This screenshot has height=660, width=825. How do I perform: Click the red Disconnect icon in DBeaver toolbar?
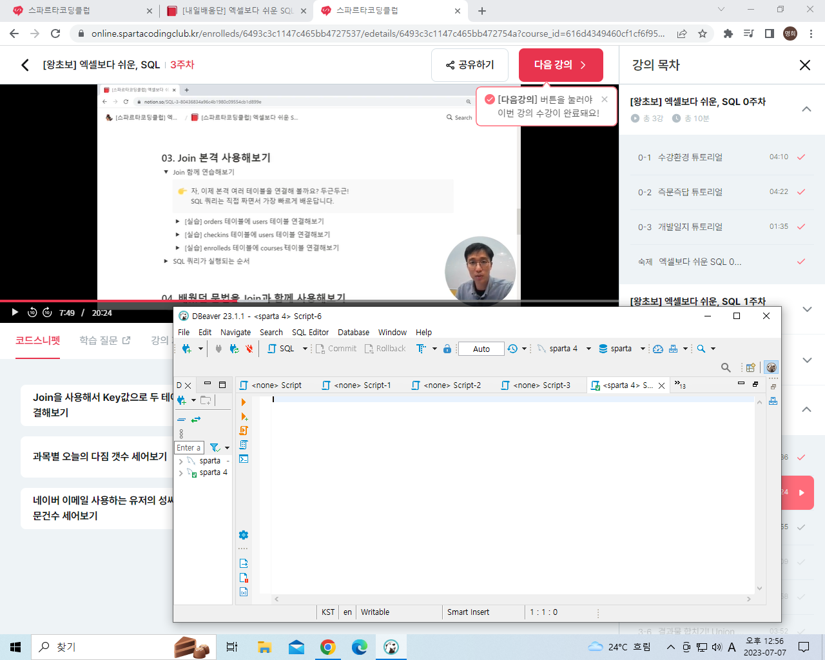(x=249, y=349)
